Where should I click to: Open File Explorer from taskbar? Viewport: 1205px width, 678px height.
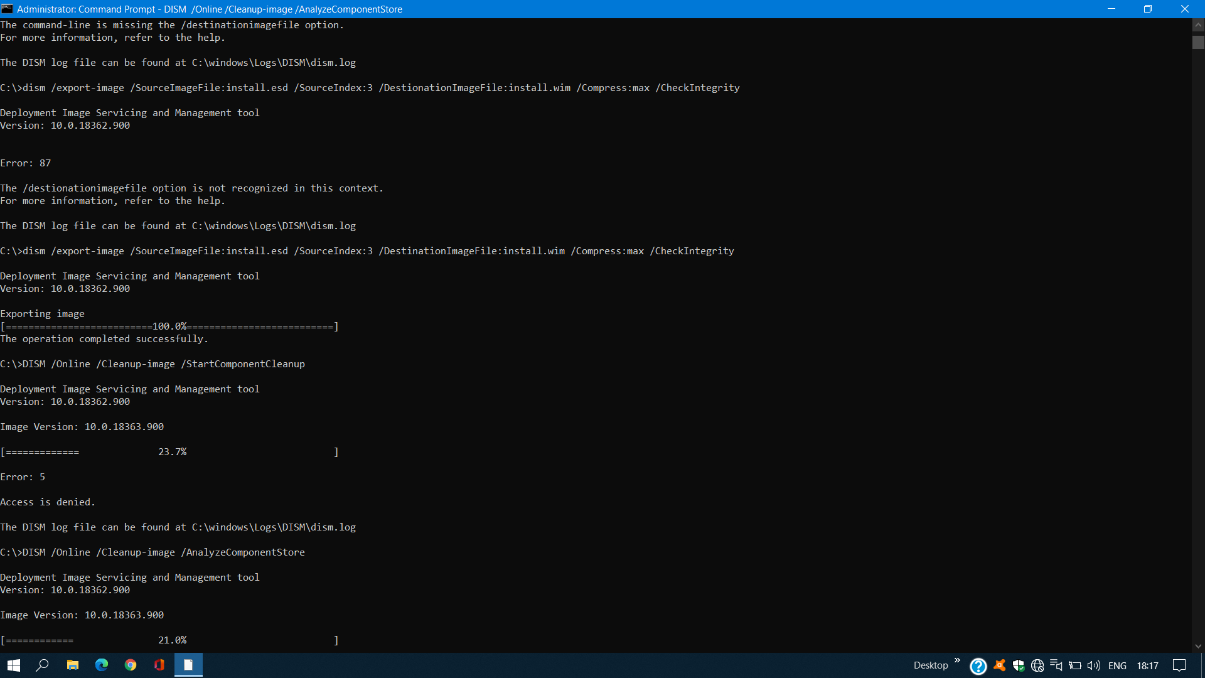tap(73, 665)
